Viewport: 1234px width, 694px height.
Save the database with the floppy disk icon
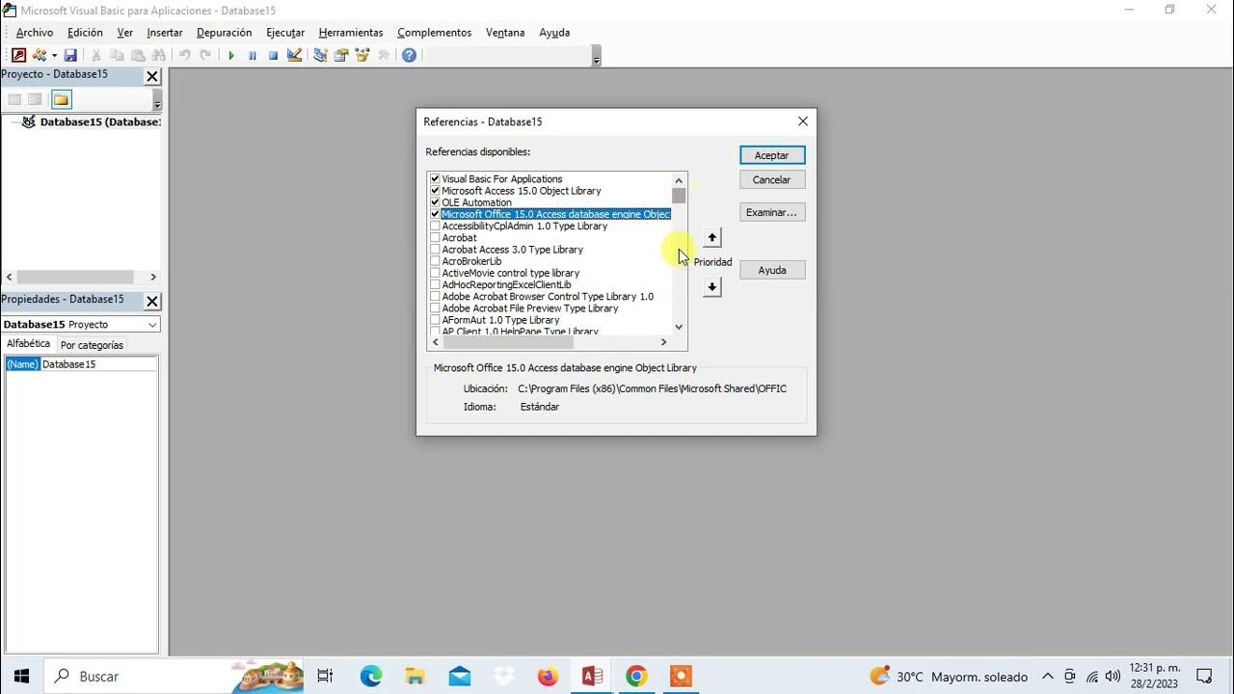pyautogui.click(x=70, y=56)
